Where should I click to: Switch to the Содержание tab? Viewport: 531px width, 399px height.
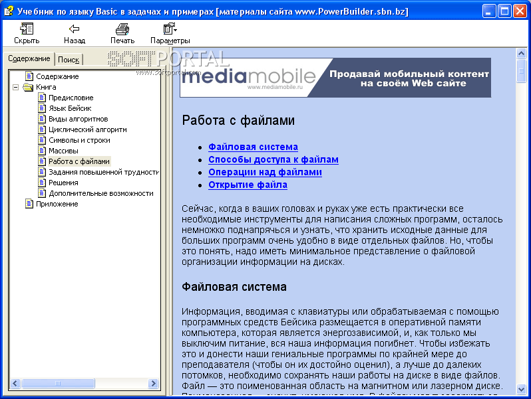(29, 58)
